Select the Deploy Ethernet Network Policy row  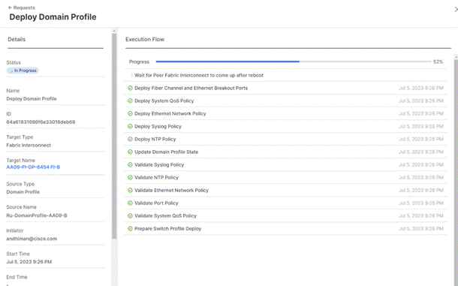pos(285,113)
